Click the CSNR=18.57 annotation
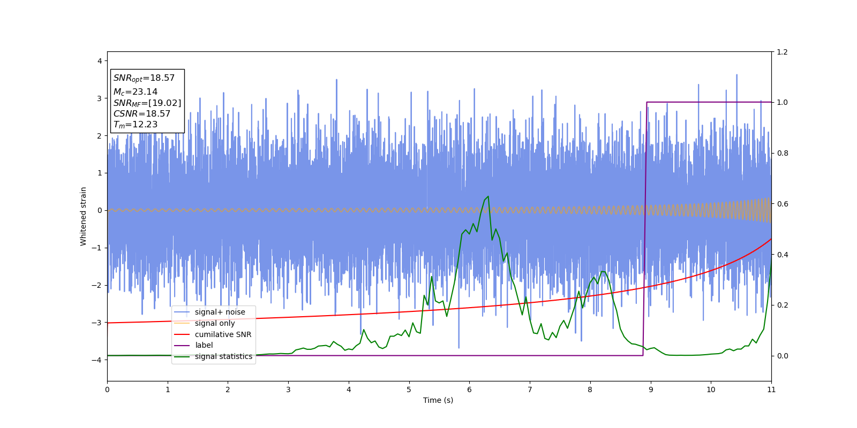The height and width of the screenshot is (428, 857). click(142, 114)
